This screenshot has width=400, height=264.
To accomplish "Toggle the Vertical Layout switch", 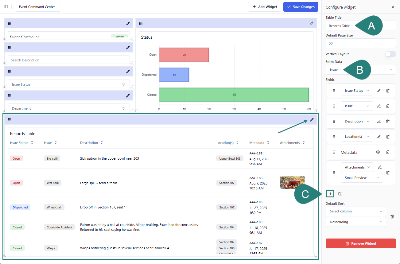I will click(x=390, y=54).
